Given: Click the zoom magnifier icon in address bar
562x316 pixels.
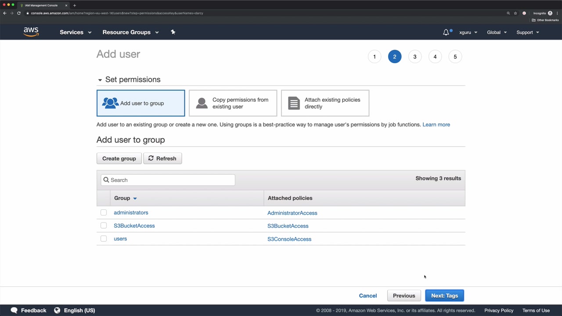Looking at the screenshot, I should (508, 13).
